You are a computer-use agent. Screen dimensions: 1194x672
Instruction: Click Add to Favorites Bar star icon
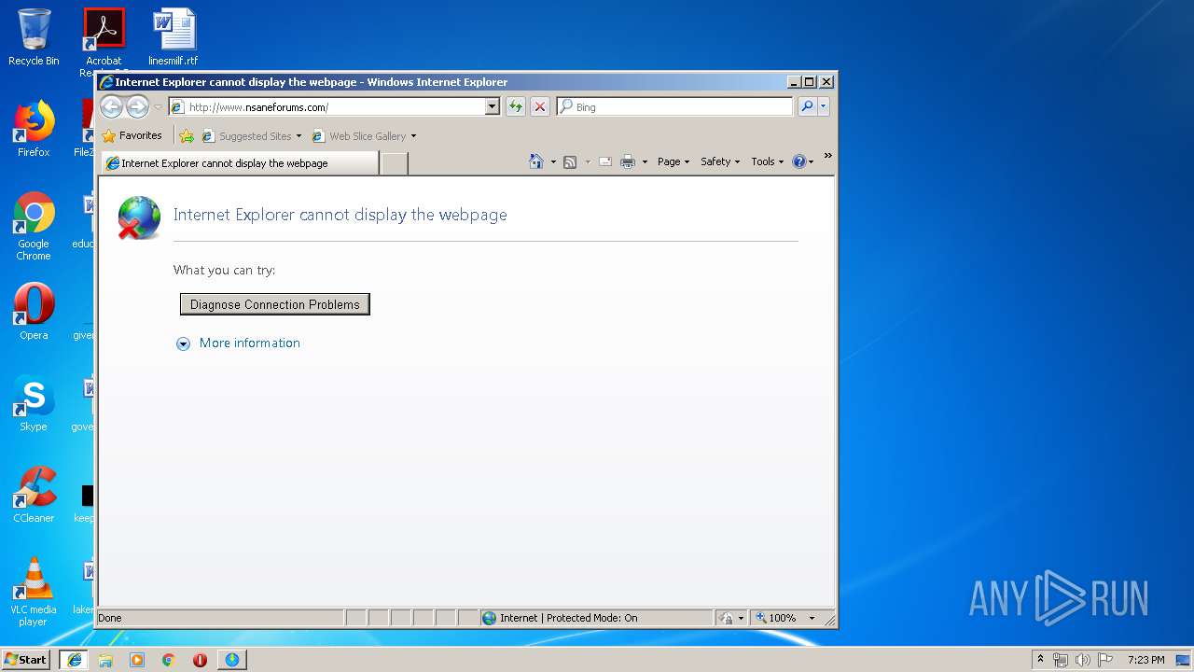[187, 136]
